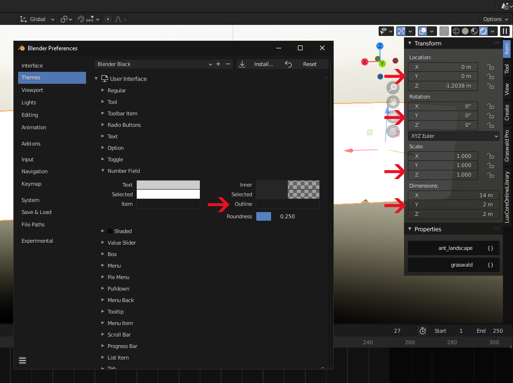The image size is (513, 383).
Task: Lock the Rotation Y value
Action: [491, 116]
